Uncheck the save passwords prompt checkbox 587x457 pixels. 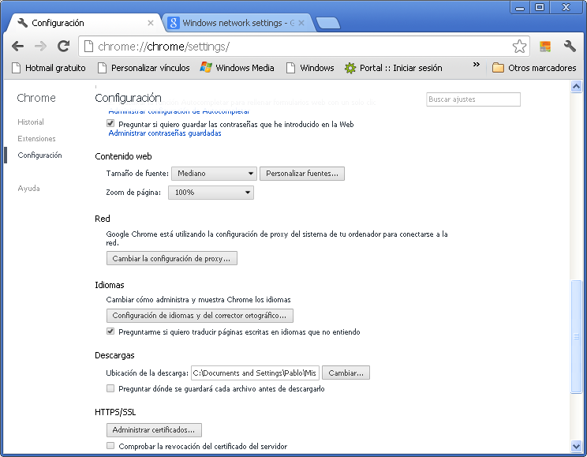click(110, 124)
